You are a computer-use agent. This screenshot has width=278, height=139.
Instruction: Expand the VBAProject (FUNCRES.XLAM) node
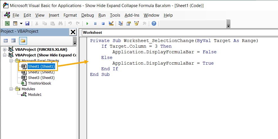[5, 50]
